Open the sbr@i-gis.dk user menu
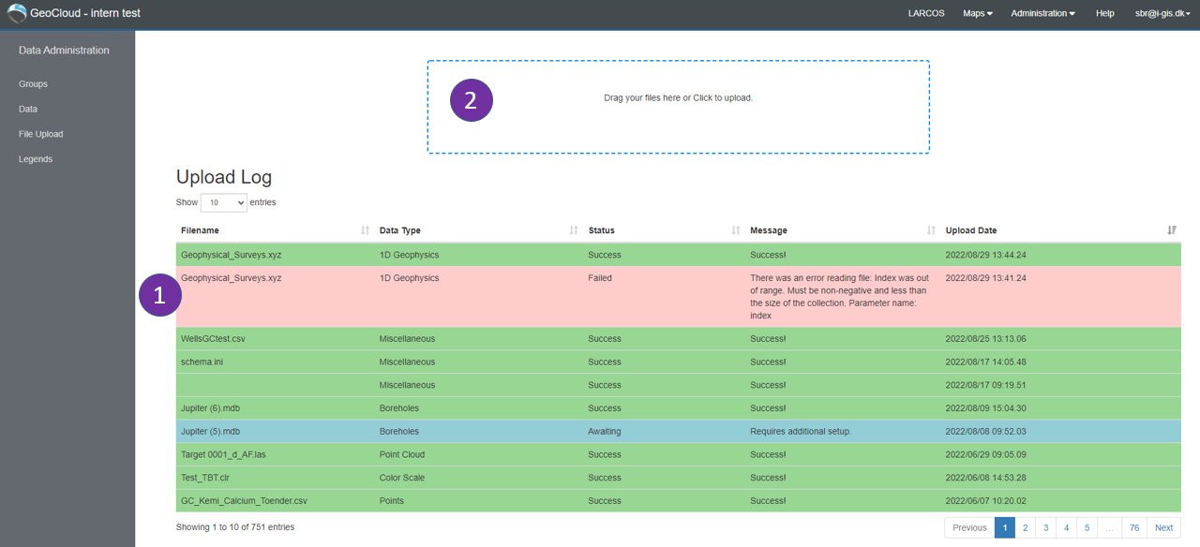The height and width of the screenshot is (547, 1200). coord(1162,13)
